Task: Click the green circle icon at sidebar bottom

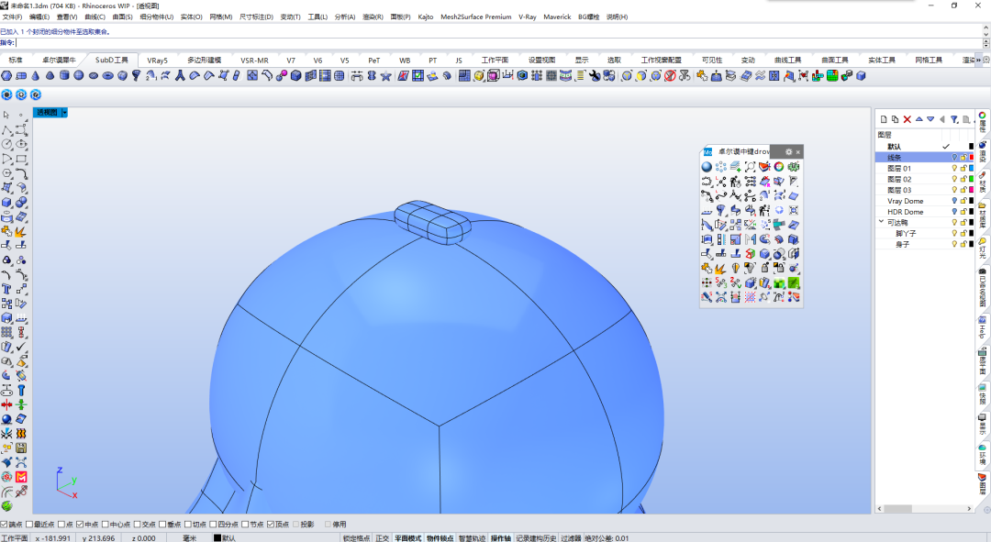Action: tap(7, 506)
